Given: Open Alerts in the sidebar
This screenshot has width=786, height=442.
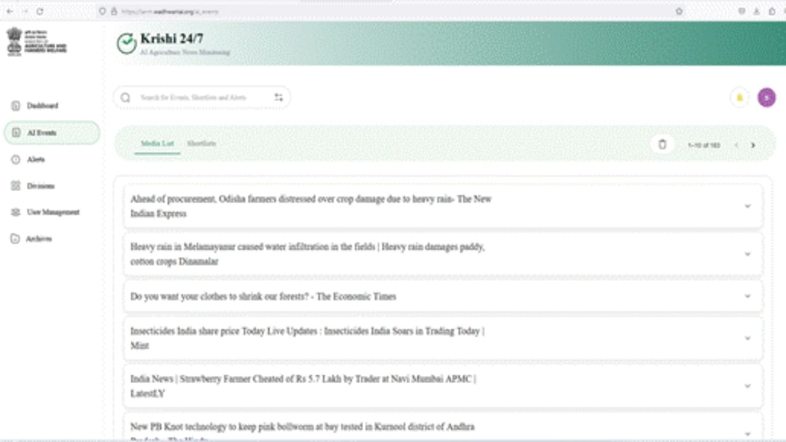Looking at the screenshot, I should (x=29, y=160).
